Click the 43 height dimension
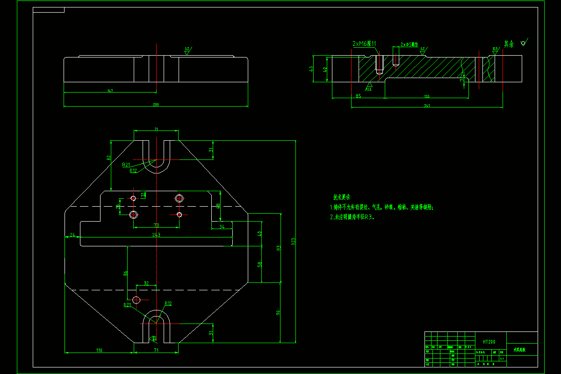Viewport: 561px width, 374px height. point(311,69)
